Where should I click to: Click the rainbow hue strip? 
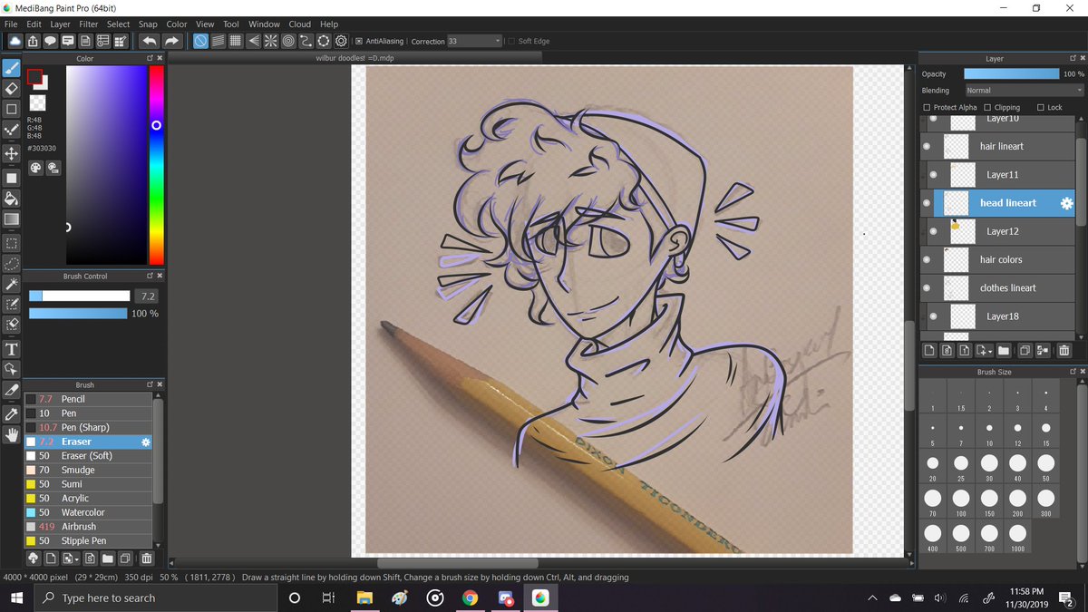[157, 165]
